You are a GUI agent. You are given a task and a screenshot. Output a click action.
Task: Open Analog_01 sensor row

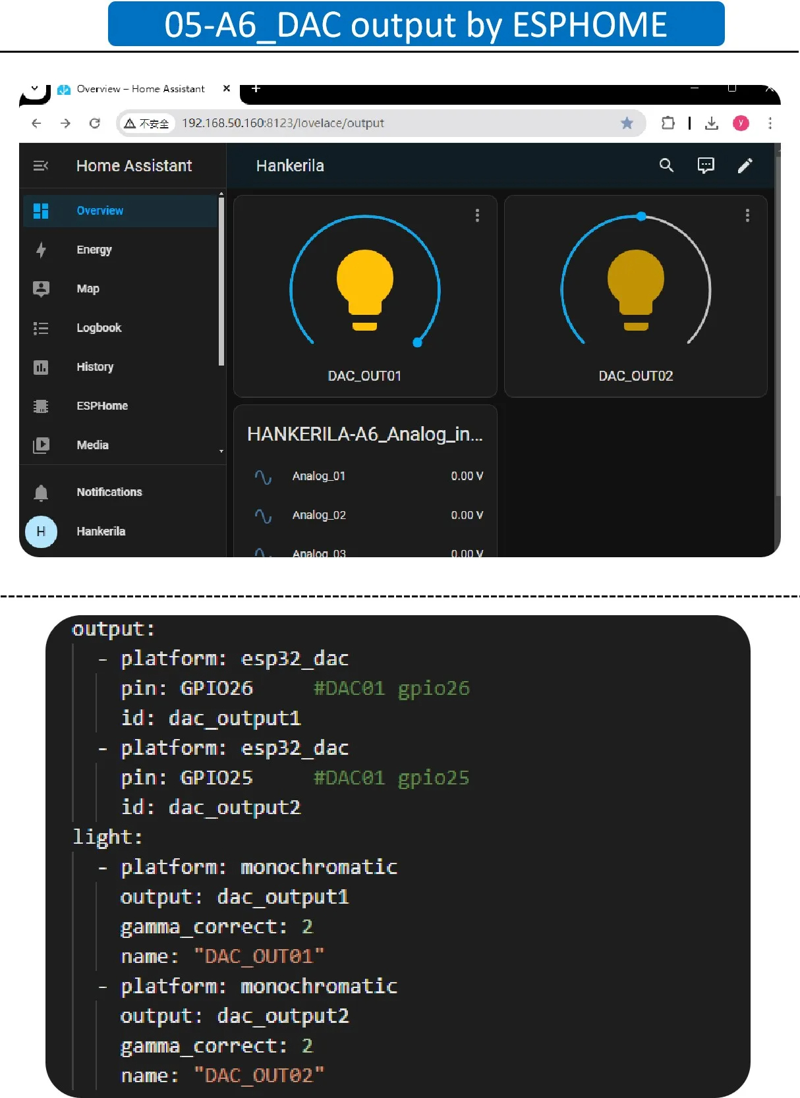pyautogui.click(x=365, y=476)
